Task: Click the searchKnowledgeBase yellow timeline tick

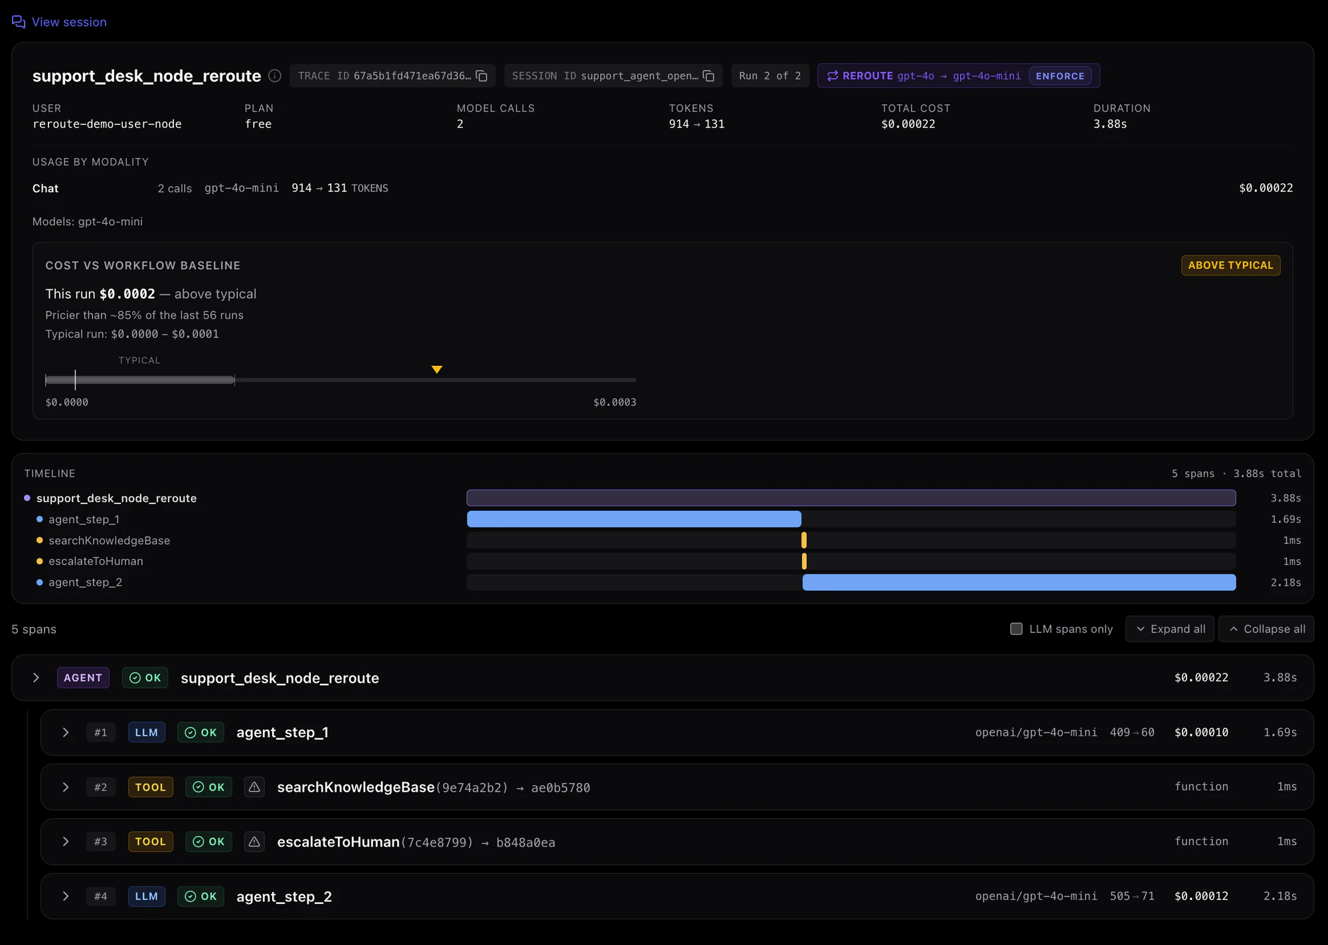Action: point(804,541)
